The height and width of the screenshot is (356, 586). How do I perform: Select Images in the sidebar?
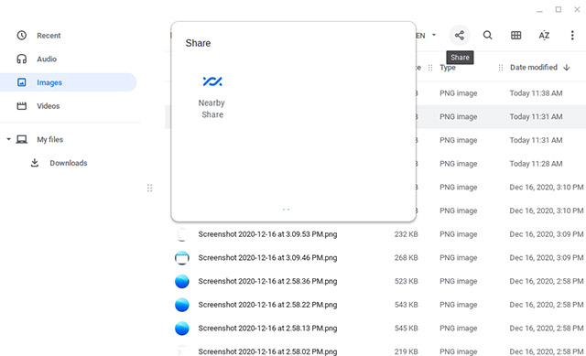pos(68,82)
